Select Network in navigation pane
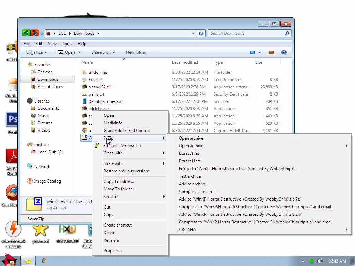 point(42,167)
